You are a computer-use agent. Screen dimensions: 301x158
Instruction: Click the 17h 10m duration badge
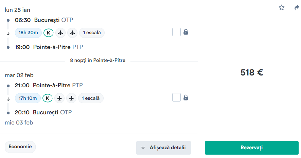pos(28,98)
